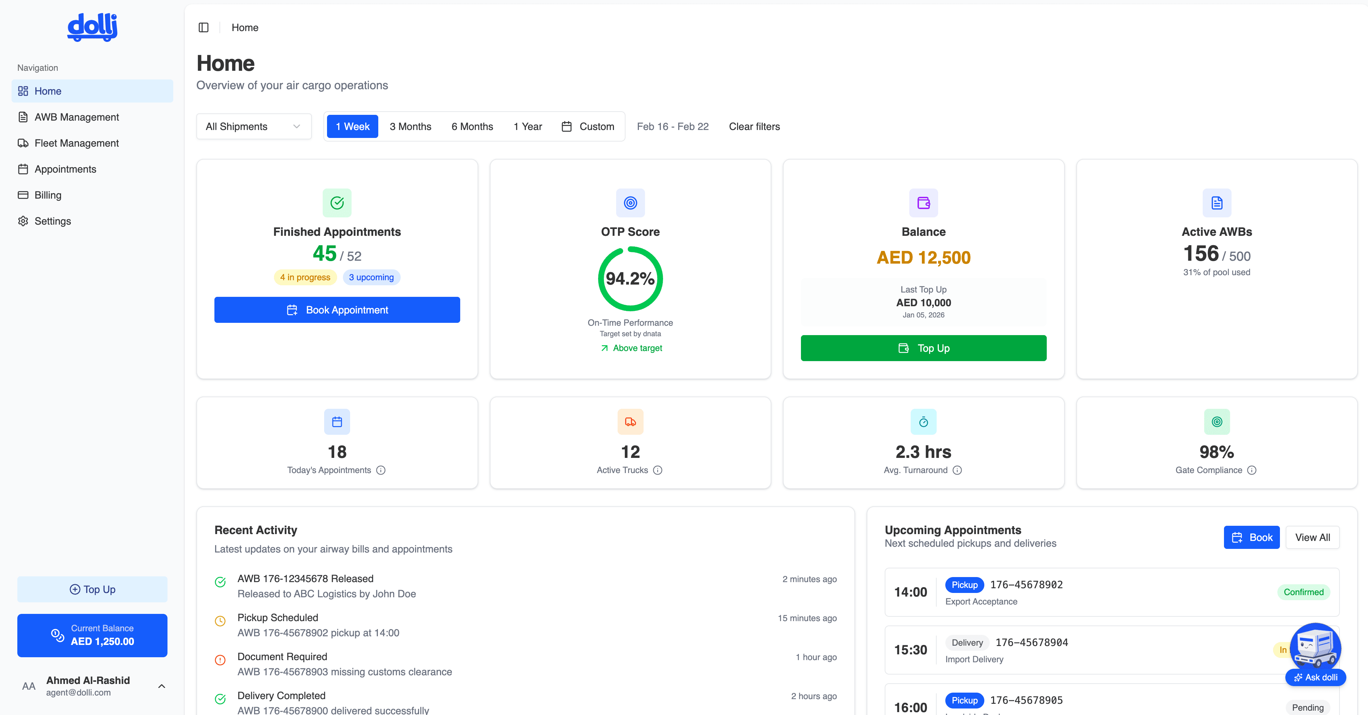The image size is (1368, 715).
Task: Open the All Shipments filter dropdown
Action: (x=253, y=126)
